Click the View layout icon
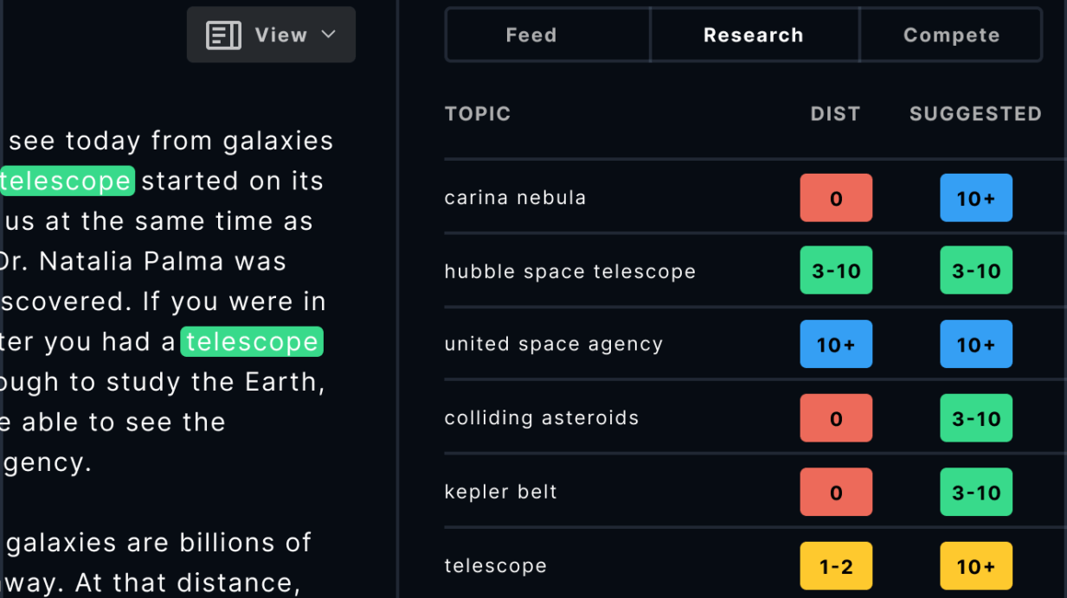This screenshot has width=1067, height=598. point(223,35)
